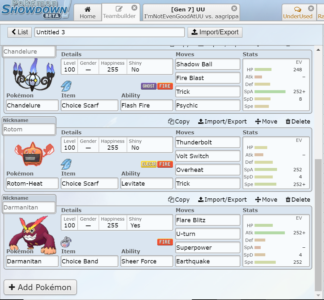324x300 pixels.
Task: Click Chandelure nickname field
Action: 29,51
